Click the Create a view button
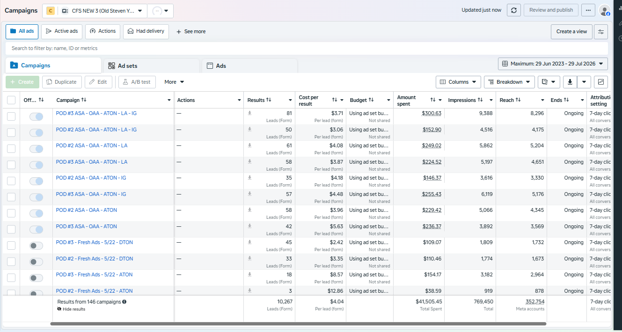Screen dimensions: 622x332 571,32
